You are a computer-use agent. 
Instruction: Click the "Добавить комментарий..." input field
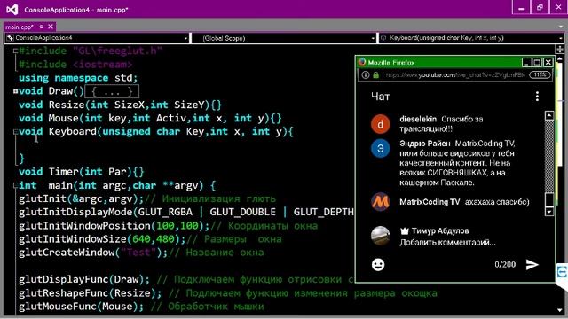[x=447, y=243]
